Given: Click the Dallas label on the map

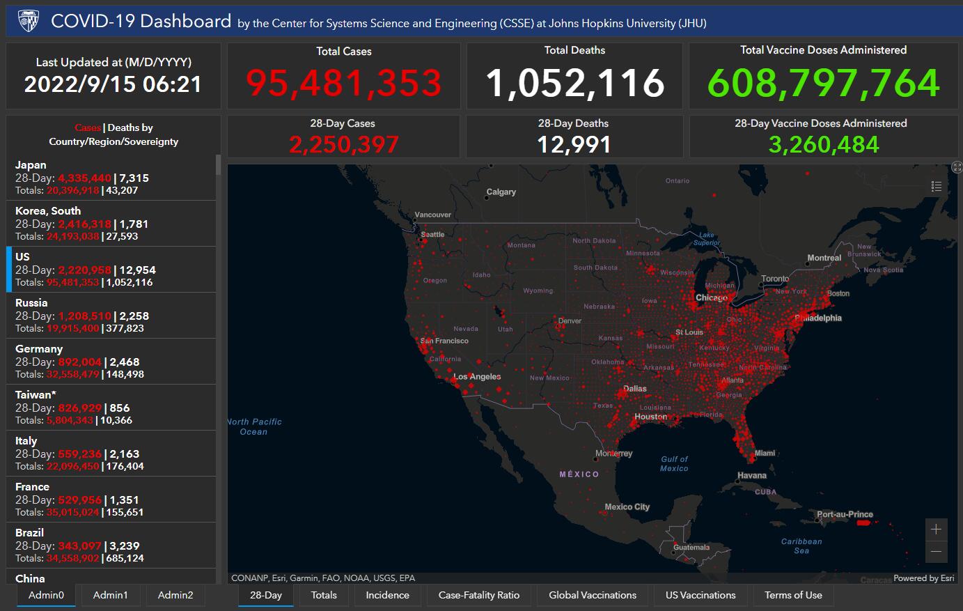Looking at the screenshot, I should coord(635,389).
